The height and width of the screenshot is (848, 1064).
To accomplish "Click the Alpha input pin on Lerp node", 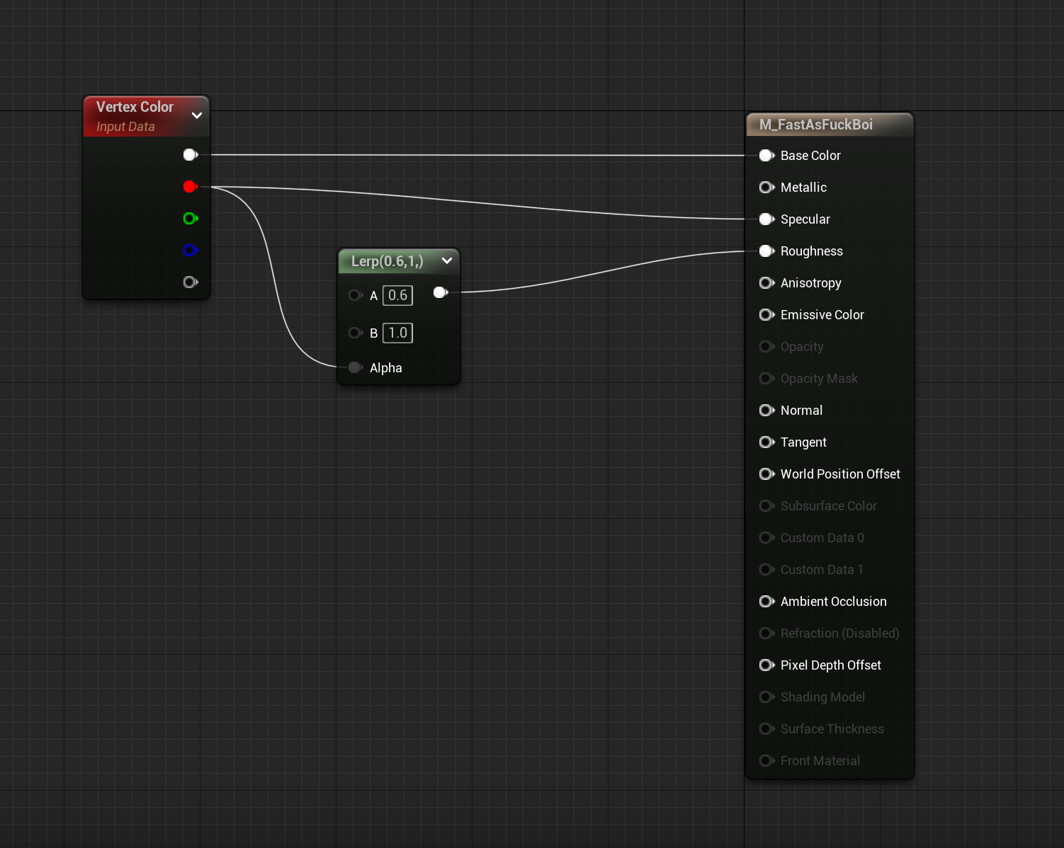I will (356, 367).
